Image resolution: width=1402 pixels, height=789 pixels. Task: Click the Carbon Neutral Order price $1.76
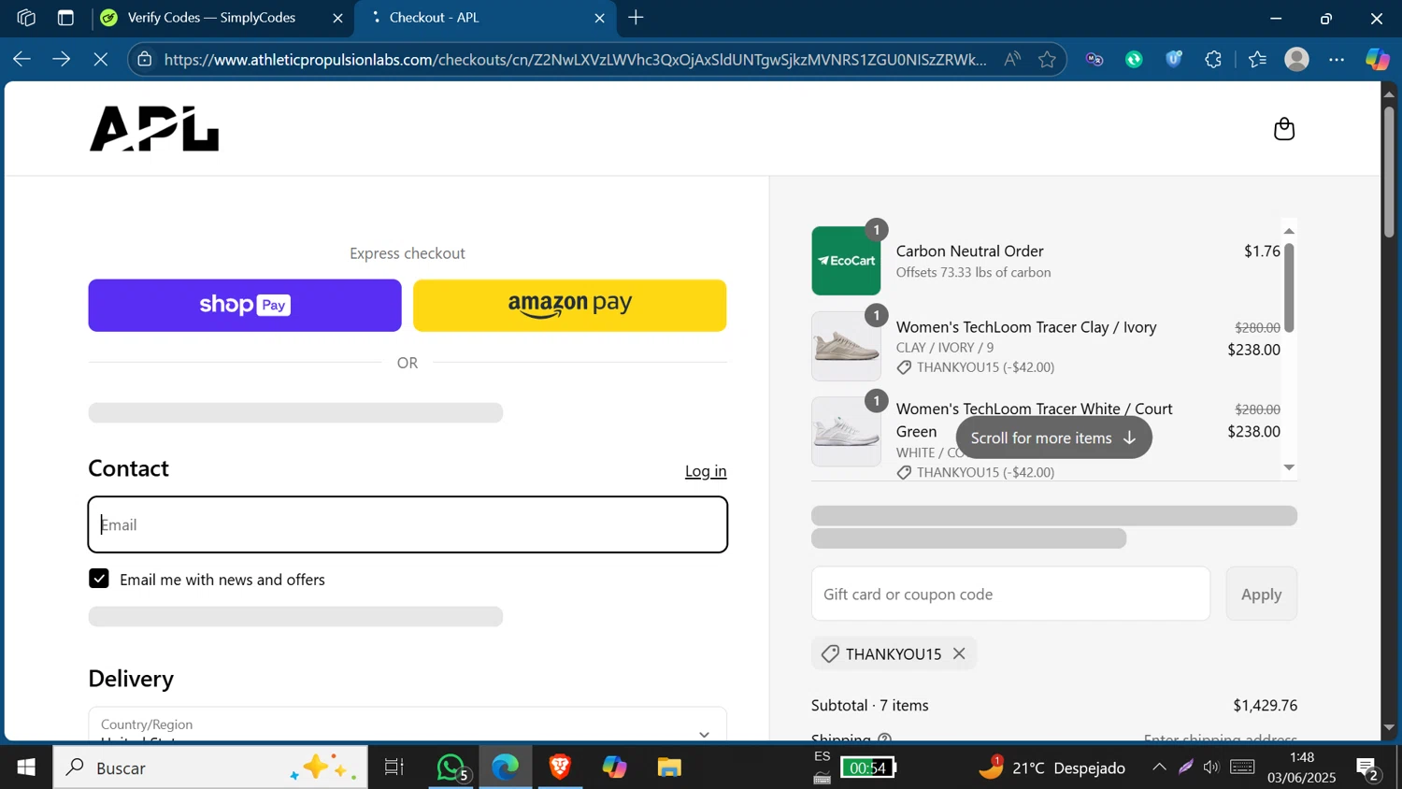point(1262,251)
